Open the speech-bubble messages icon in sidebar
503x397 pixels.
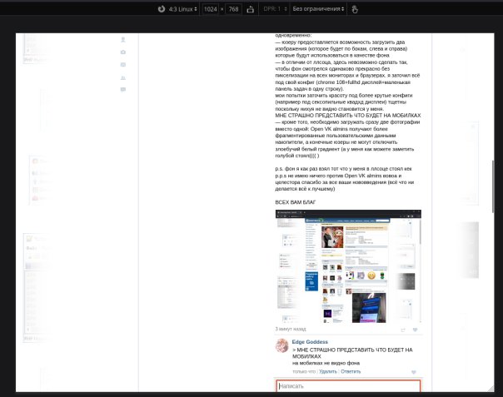tap(123, 89)
